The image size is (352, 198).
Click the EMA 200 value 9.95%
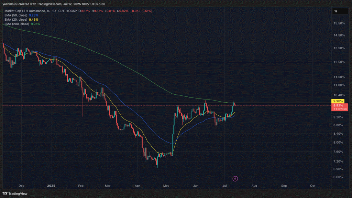coord(36,24)
